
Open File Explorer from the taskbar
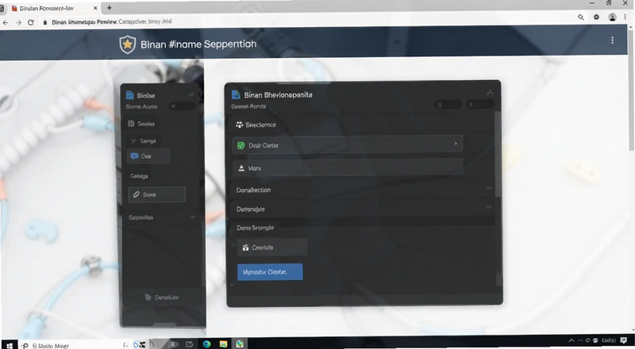pos(223,344)
